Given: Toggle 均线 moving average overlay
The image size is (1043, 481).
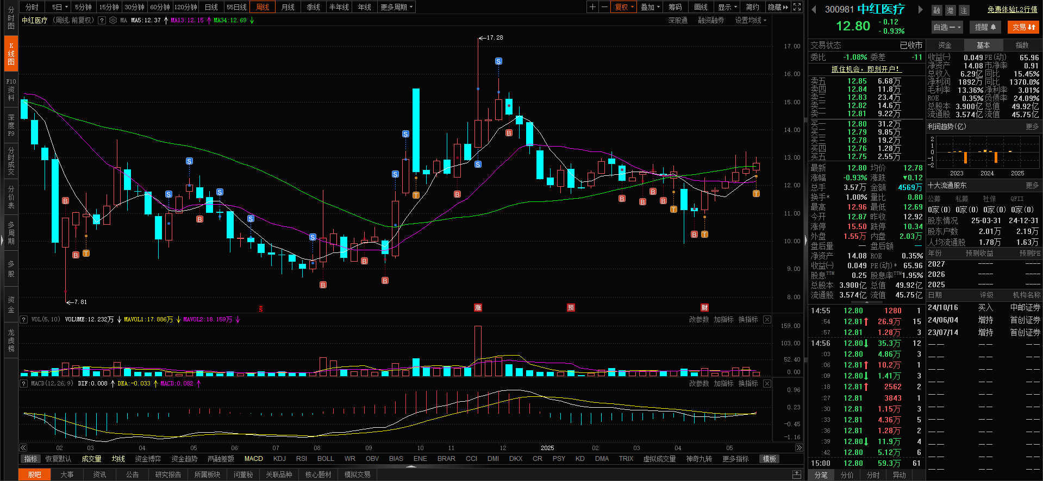Looking at the screenshot, I should click(118, 459).
